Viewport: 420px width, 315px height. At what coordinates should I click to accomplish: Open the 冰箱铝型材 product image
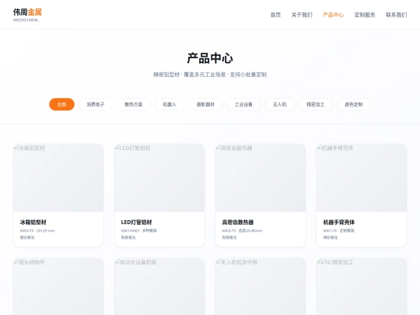click(58, 177)
